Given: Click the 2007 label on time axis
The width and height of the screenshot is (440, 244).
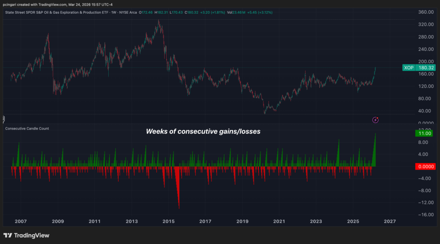Looking at the screenshot, I should 21,221.
